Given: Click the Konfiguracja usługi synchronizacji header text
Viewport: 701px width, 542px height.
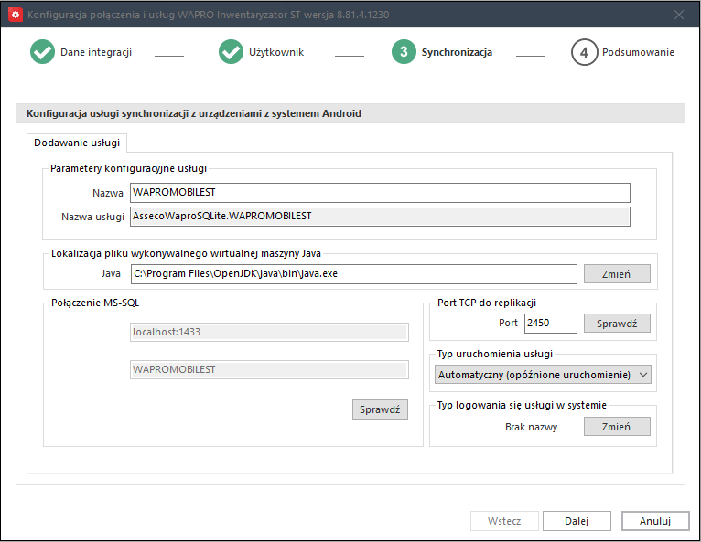Looking at the screenshot, I should (x=194, y=114).
